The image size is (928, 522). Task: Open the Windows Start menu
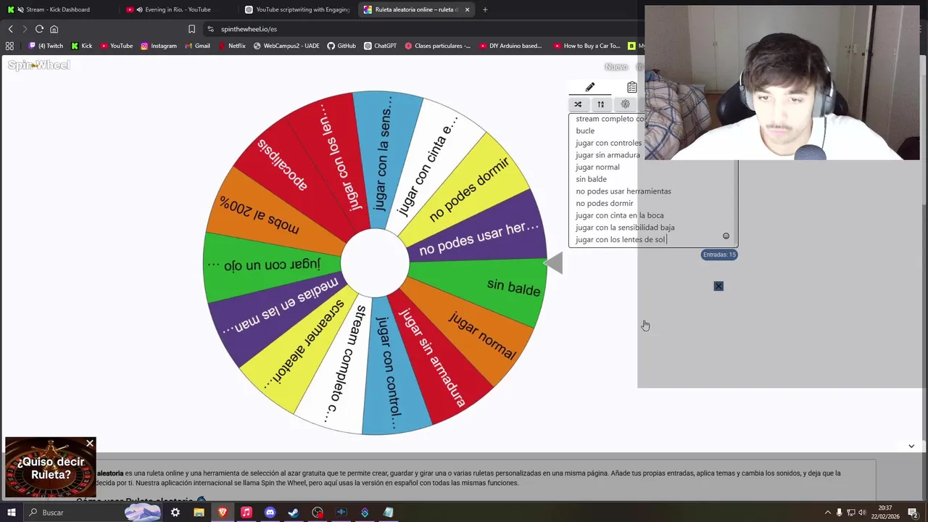coord(11,513)
